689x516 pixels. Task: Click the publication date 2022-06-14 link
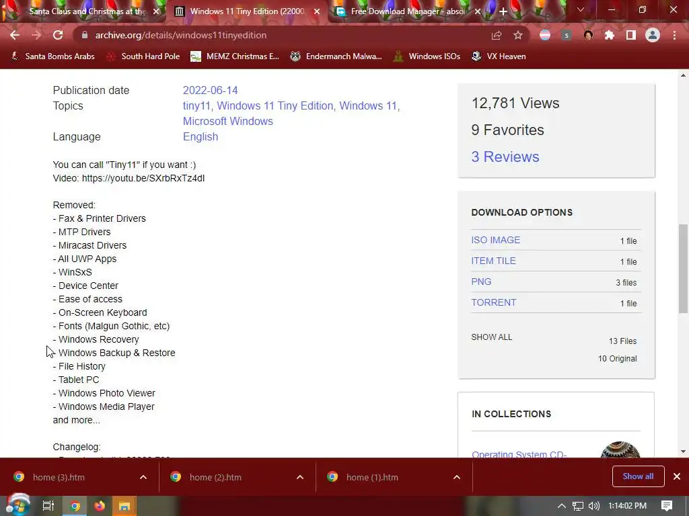(x=210, y=91)
